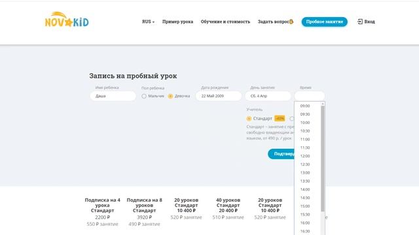Viewport: 419px width, 235px height.
Task: Open the lesson day field Сб. 4 Апр
Action: 268,96
